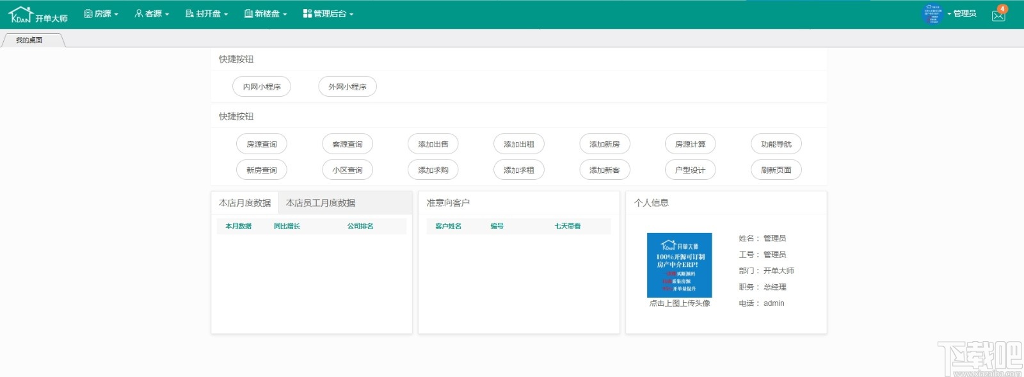Click the 添加新客 button

605,170
